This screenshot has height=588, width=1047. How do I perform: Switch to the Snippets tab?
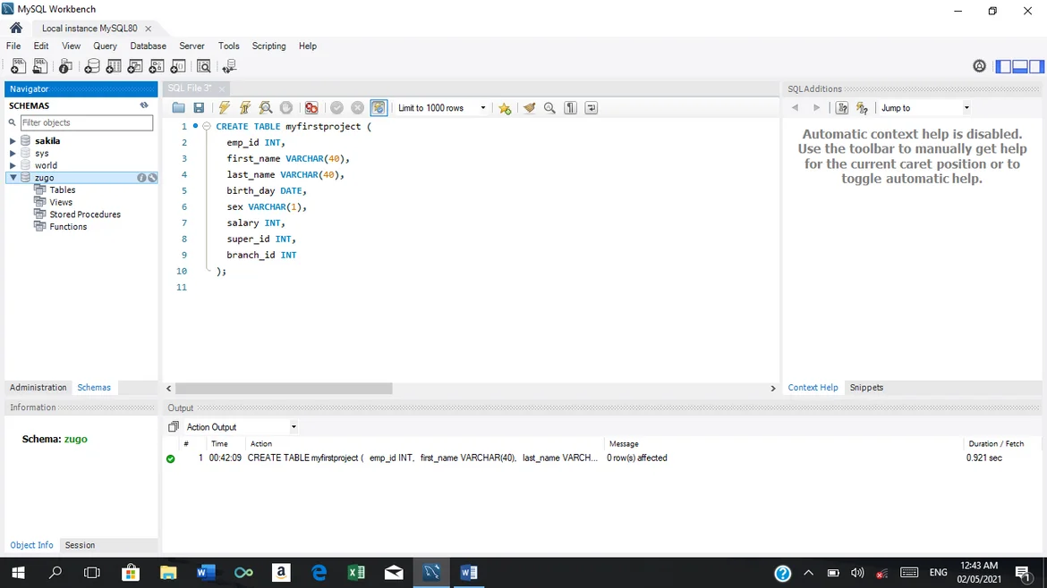point(865,388)
